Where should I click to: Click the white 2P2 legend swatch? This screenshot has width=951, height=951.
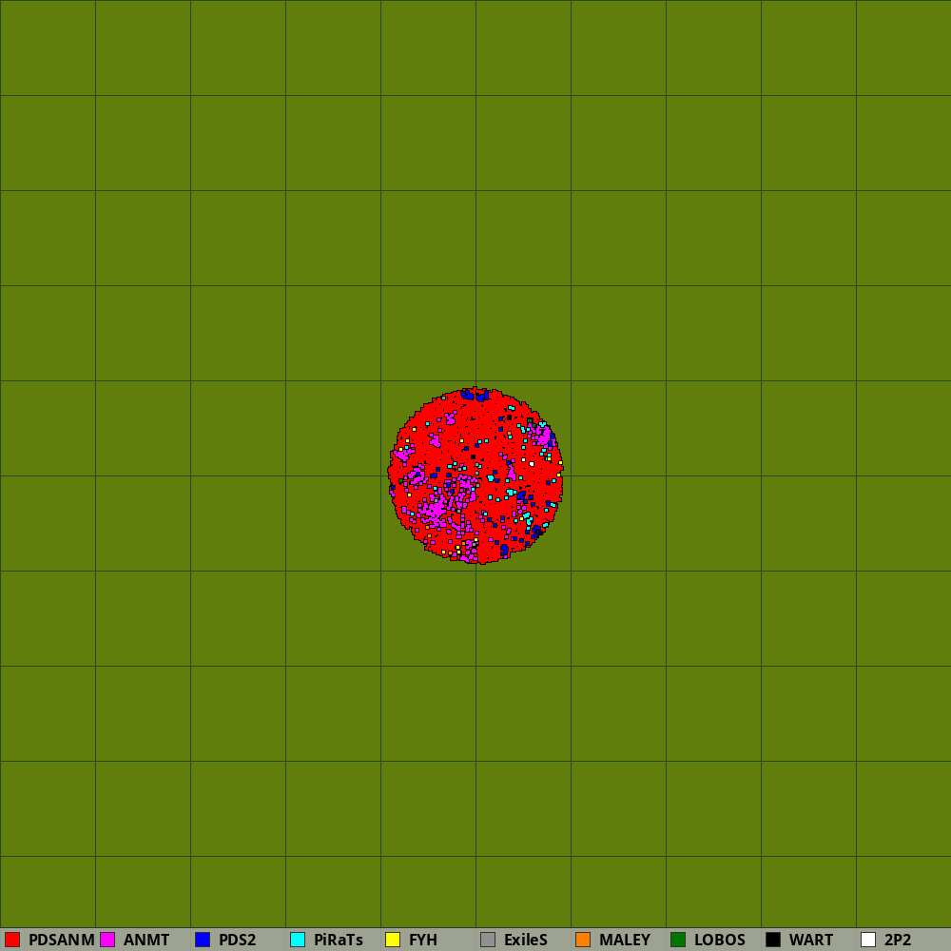click(868, 940)
